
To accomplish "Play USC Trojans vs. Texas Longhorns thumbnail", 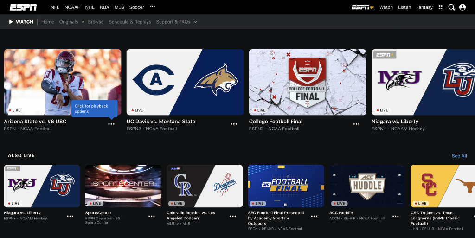I will click(x=443, y=186).
